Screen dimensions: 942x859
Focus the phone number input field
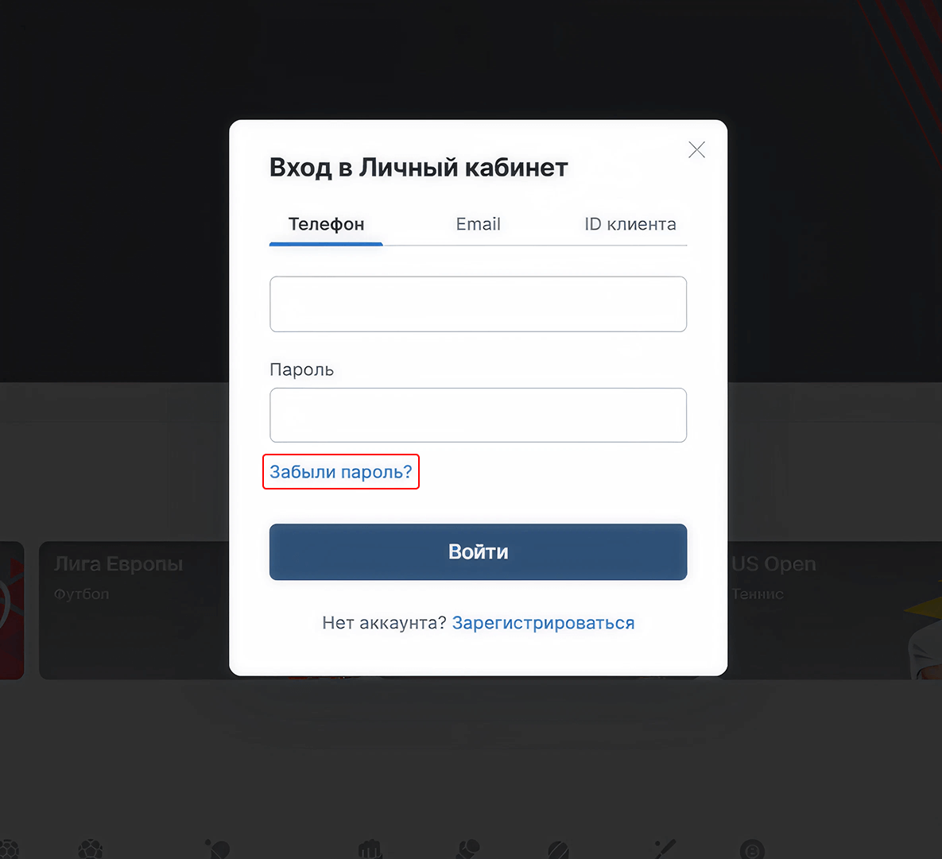[479, 304]
